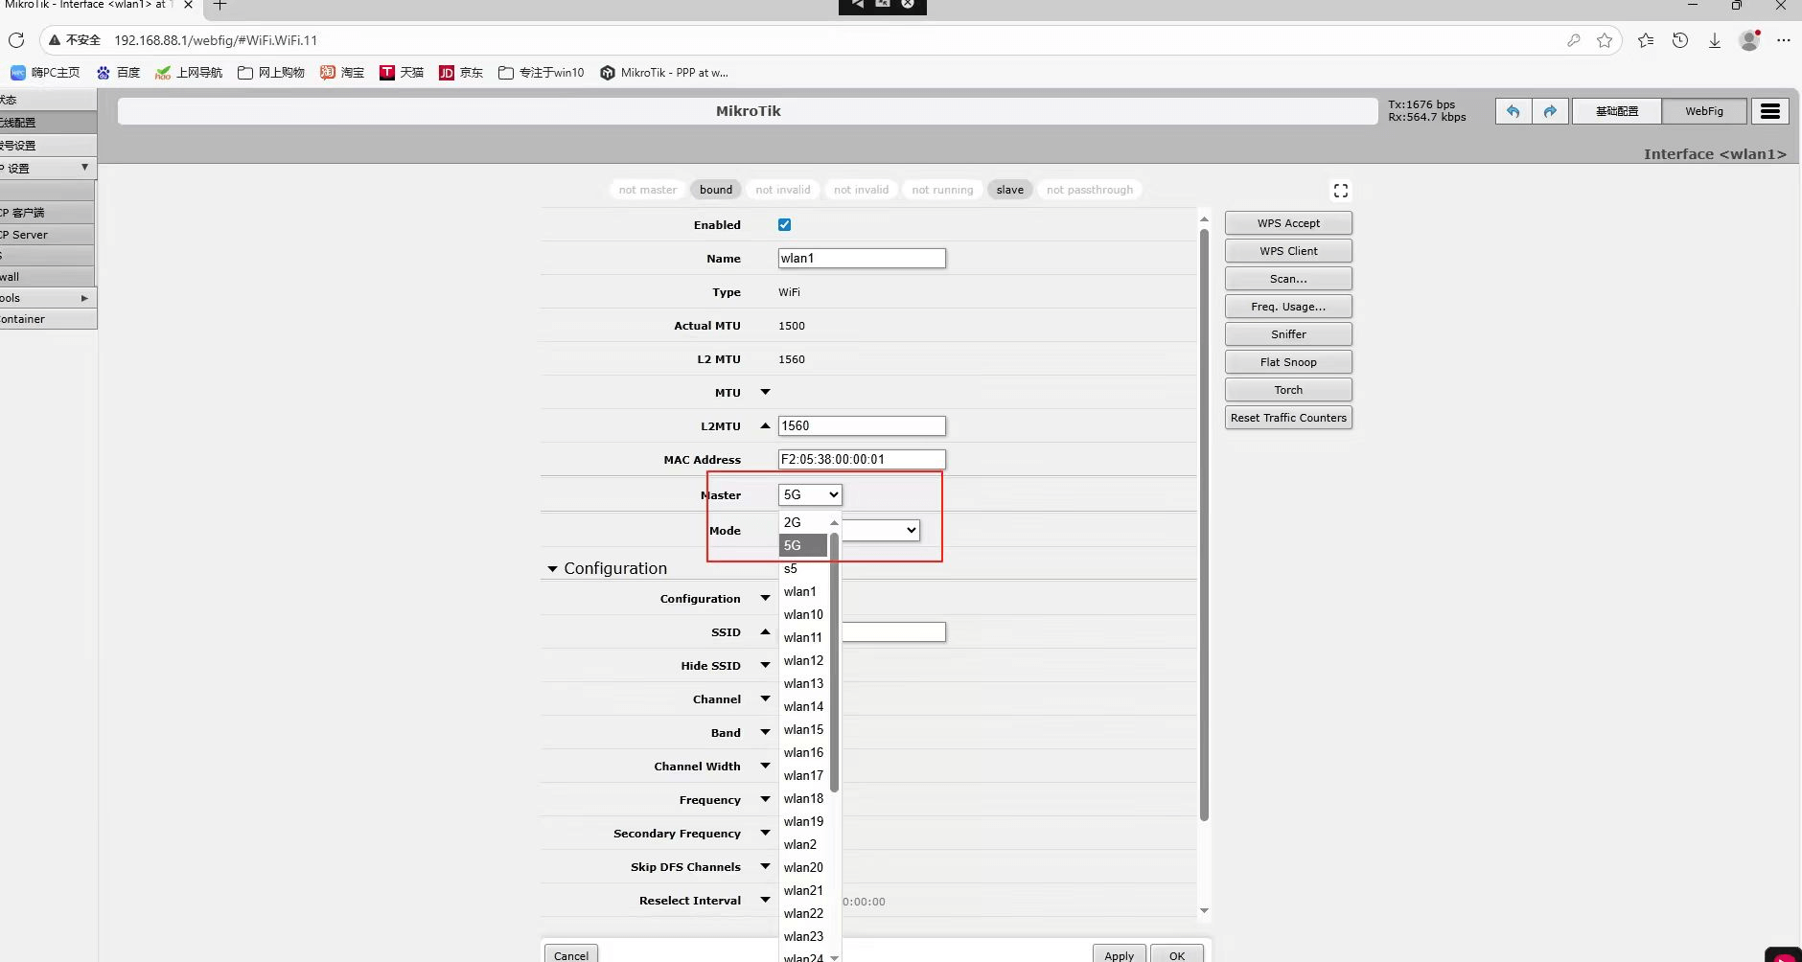The height and width of the screenshot is (962, 1802).
Task: Click the Freq. Usage... button
Action: click(x=1288, y=307)
